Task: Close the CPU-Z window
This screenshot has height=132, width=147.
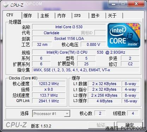Action: point(136,4)
